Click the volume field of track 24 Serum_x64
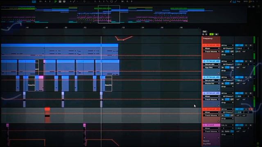 pos(239,112)
